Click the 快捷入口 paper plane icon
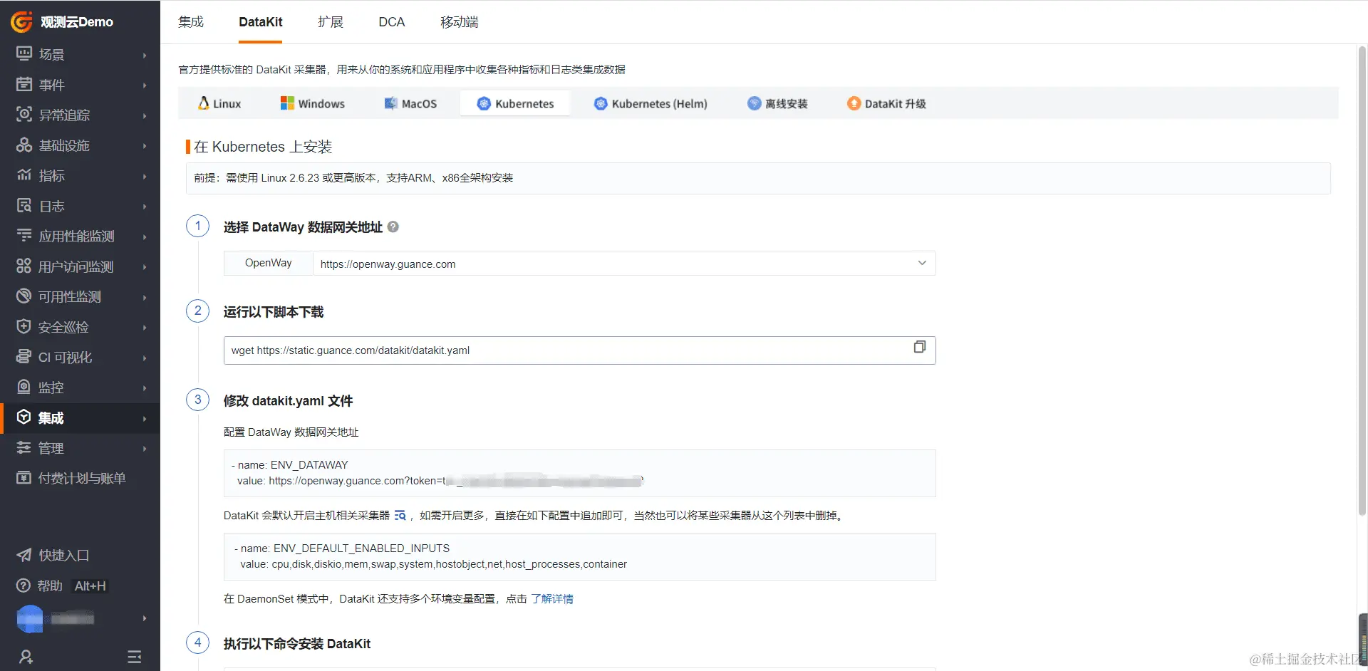This screenshot has width=1368, height=671. pyautogui.click(x=24, y=555)
